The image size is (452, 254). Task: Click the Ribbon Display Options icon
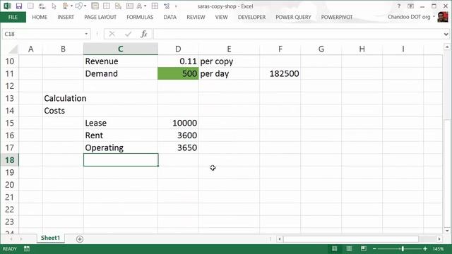coord(410,6)
